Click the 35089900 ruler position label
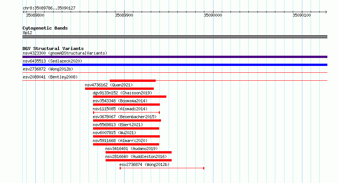Image resolution: width=338 pixels, height=183 pixels. 124,15
